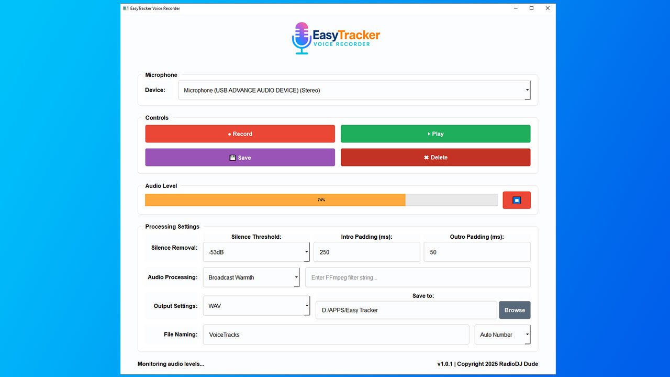The width and height of the screenshot is (670, 377).
Task: Click the Save to path field
Action: tap(406, 310)
